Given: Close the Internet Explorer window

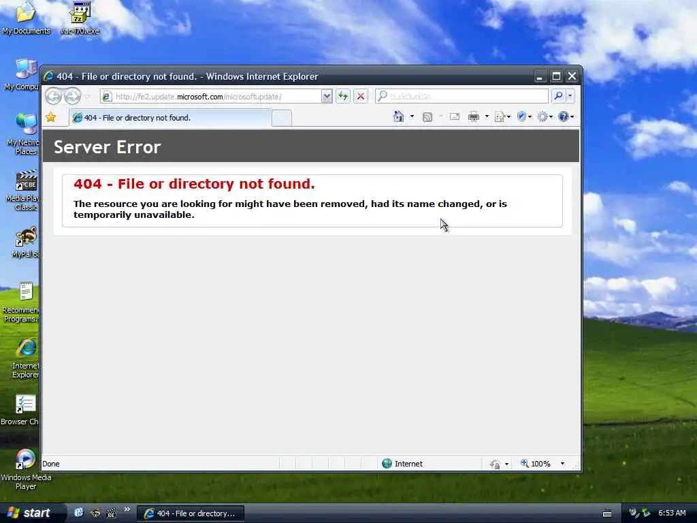Looking at the screenshot, I should (572, 76).
